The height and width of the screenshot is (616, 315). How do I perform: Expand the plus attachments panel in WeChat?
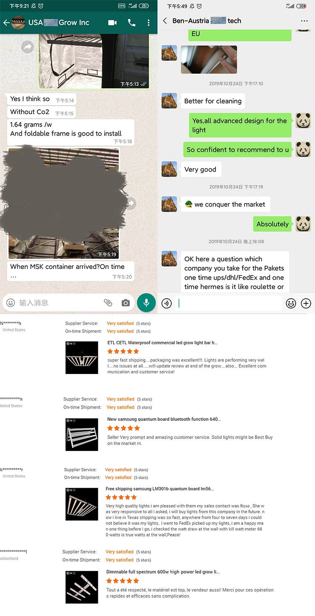click(x=306, y=303)
